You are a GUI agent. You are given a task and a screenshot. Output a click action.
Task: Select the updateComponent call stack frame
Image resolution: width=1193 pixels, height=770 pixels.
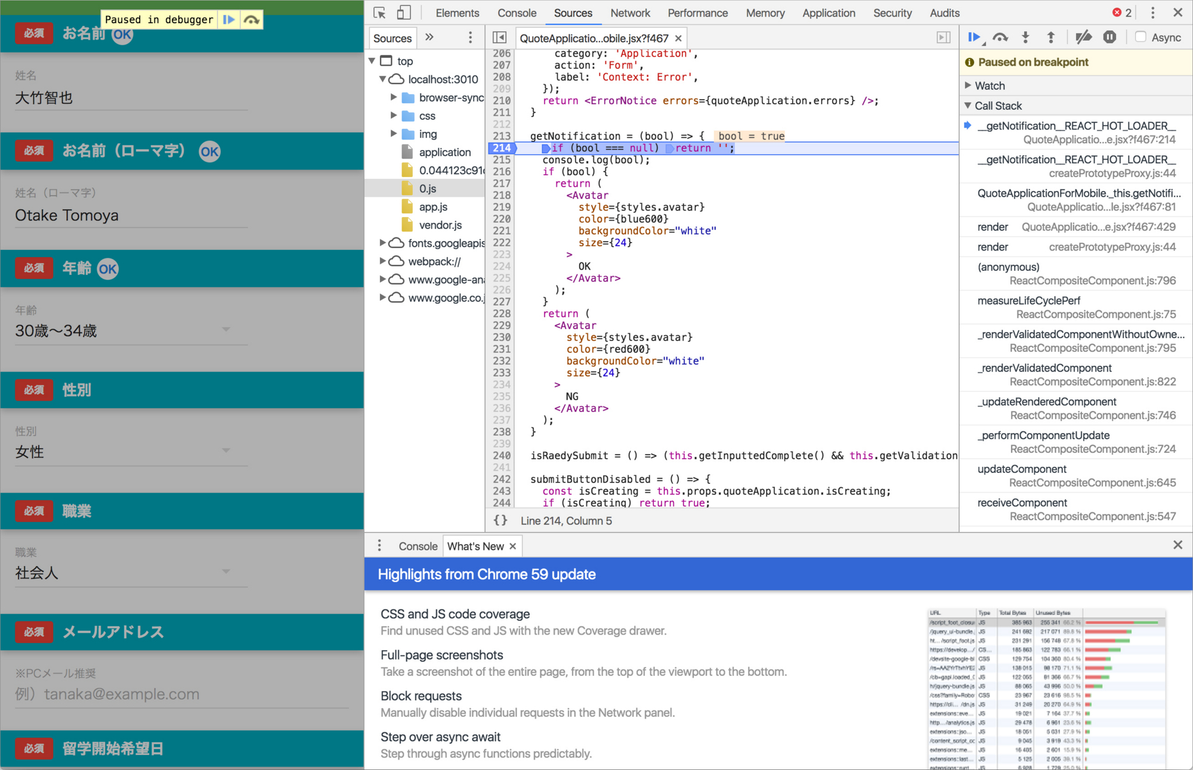pyautogui.click(x=1075, y=476)
